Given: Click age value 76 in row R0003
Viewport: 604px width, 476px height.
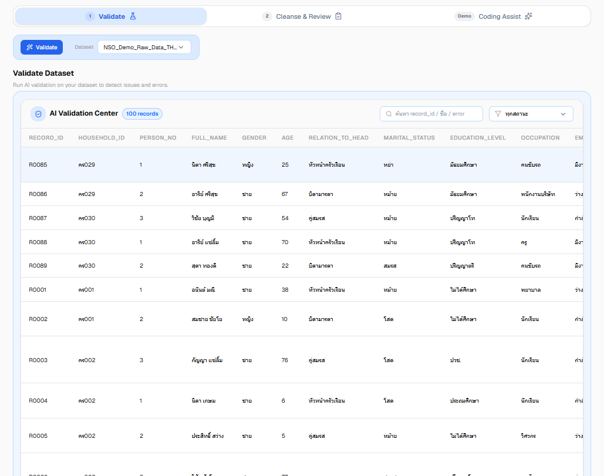Looking at the screenshot, I should click(x=285, y=360).
